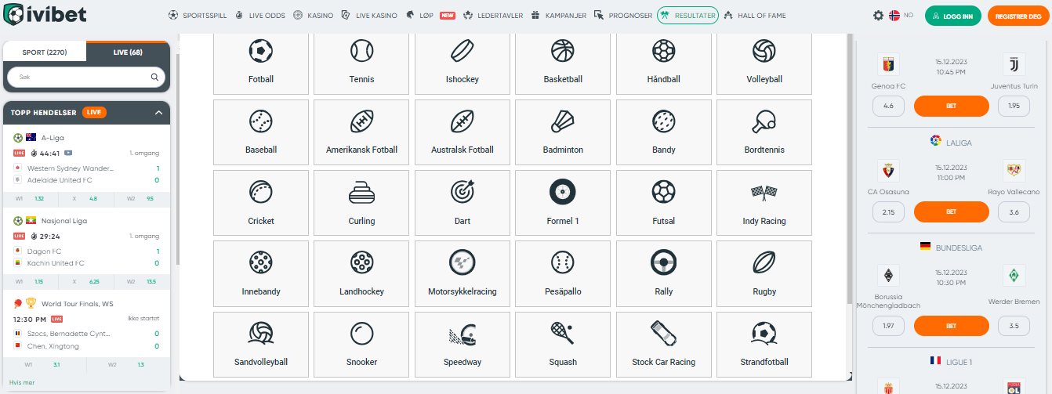Screen dimensions: 1052x394
Task: Select the Futsal tile
Action: 664,204
